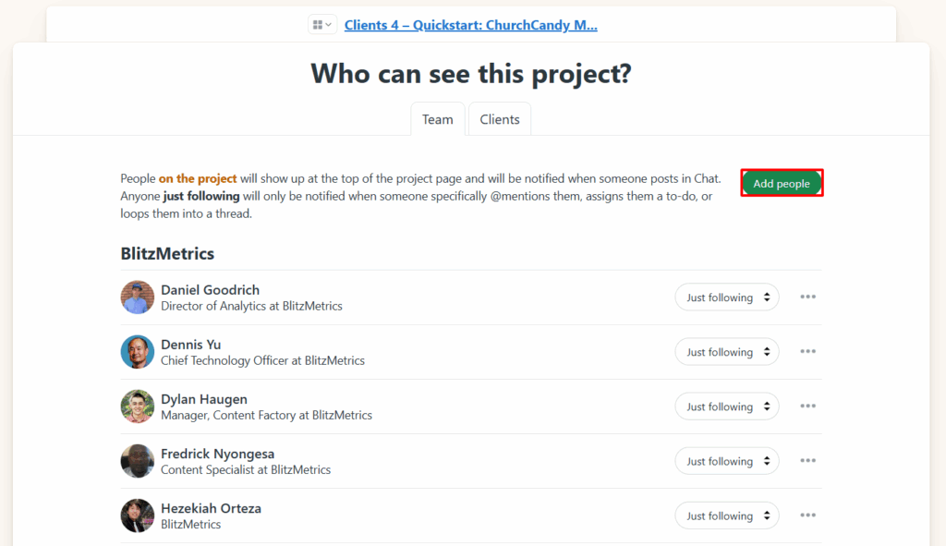Image resolution: width=946 pixels, height=546 pixels.
Task: Open the Clients 4 Quickstart project link
Action: pos(470,25)
